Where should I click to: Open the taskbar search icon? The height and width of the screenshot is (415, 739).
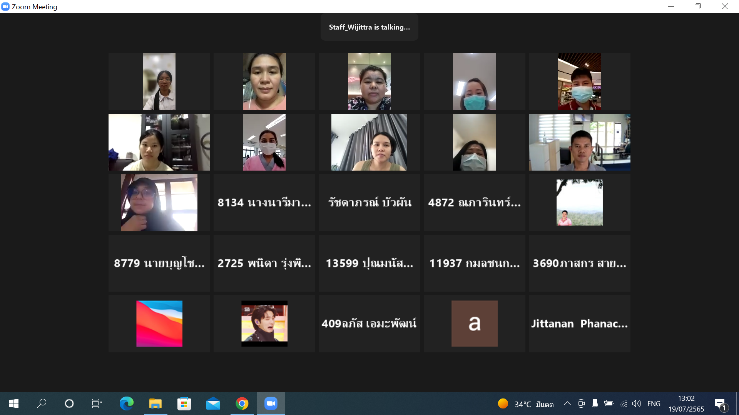point(42,403)
